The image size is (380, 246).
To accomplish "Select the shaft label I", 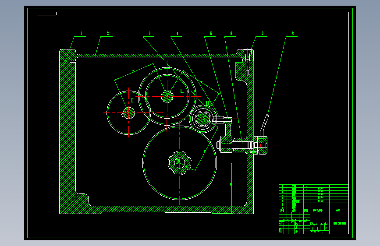I will click(132, 101).
